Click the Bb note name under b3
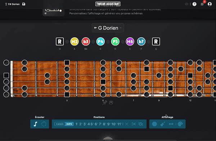The image size is (216, 141). click(x=86, y=49)
